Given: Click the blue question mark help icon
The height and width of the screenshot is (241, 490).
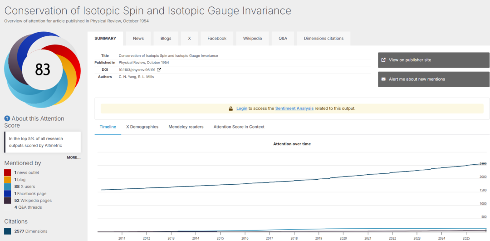Looking at the screenshot, I should tap(7, 118).
